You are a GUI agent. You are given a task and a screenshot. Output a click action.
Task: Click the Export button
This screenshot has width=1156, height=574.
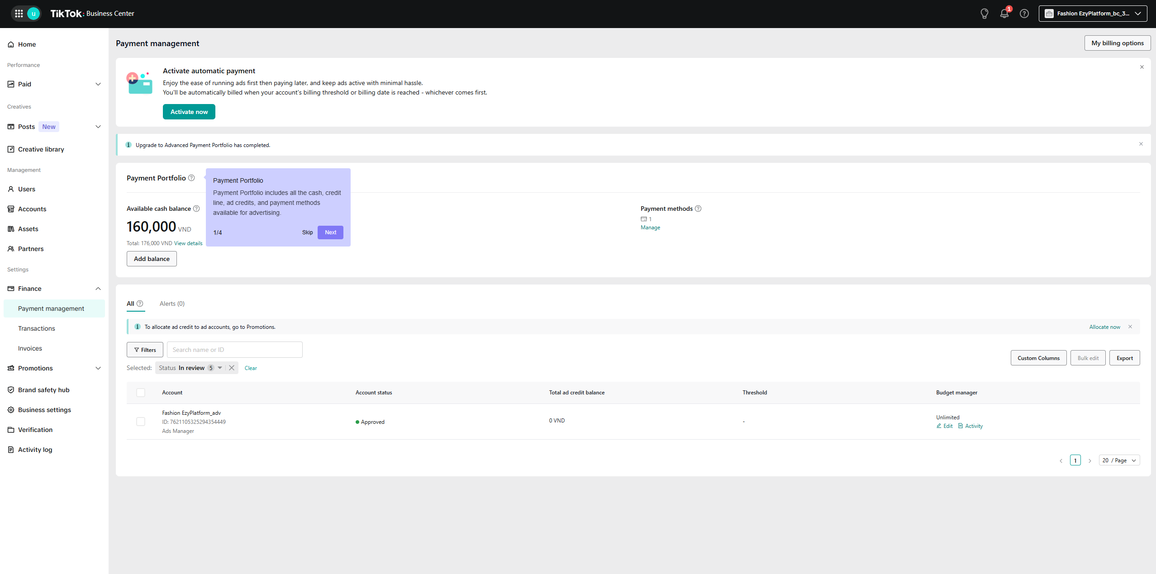1124,358
